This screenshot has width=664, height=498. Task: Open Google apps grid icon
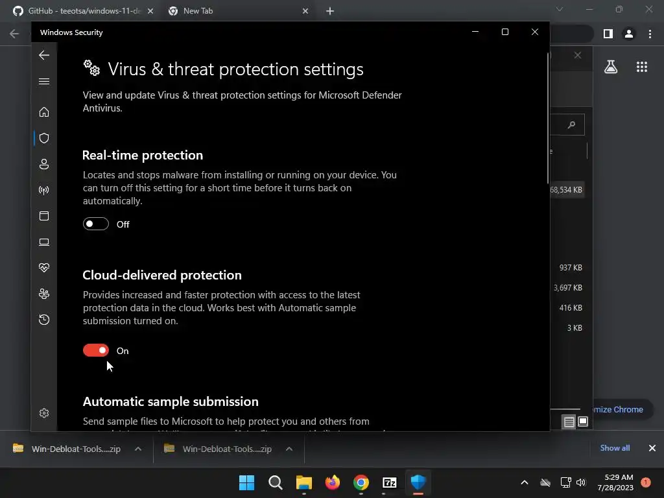pyautogui.click(x=642, y=67)
